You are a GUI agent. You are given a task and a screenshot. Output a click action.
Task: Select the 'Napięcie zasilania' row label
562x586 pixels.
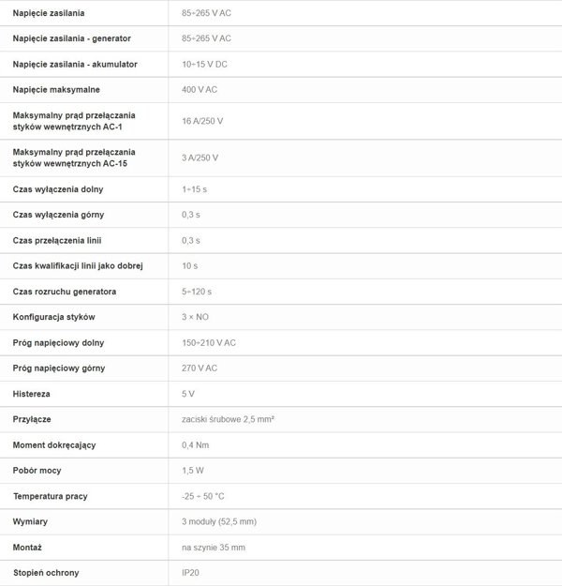(49, 13)
